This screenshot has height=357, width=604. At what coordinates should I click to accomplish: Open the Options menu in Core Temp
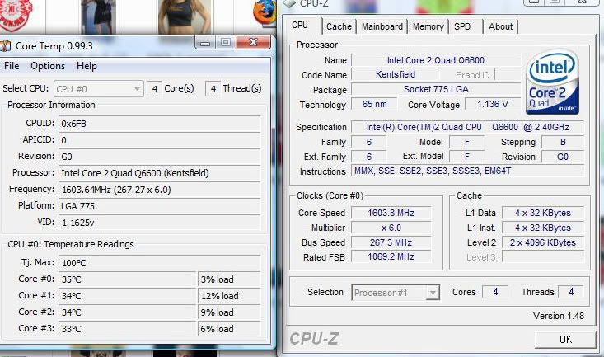click(48, 66)
